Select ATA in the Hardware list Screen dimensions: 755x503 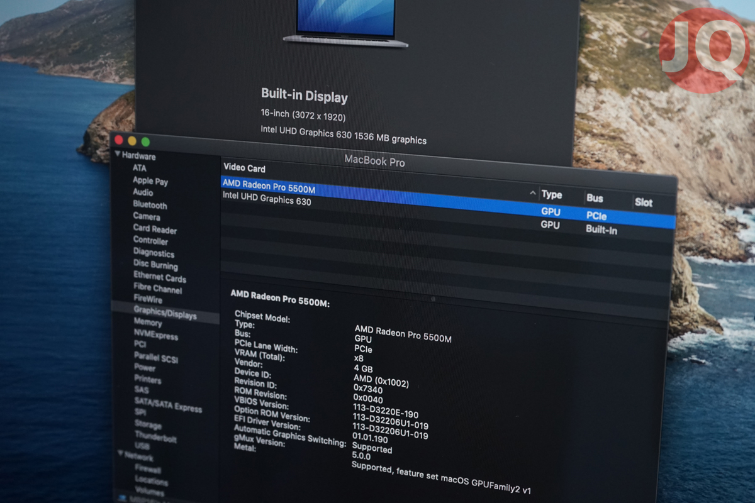point(139,168)
